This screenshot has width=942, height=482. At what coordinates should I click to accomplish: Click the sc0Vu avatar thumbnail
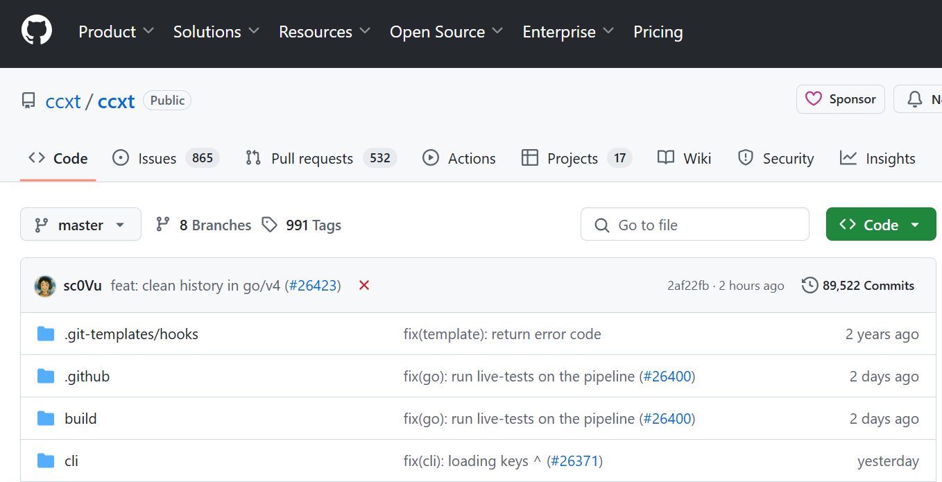click(x=45, y=286)
